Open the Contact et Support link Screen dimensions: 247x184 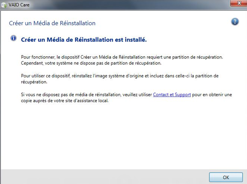pyautogui.click(x=172, y=95)
